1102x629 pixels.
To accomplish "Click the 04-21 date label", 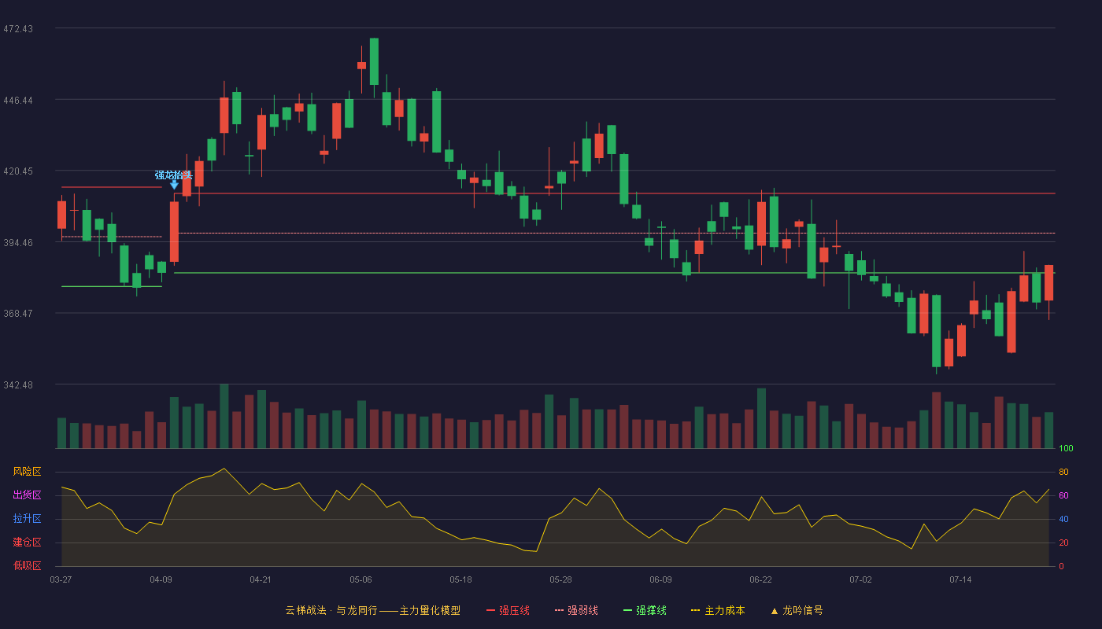I will [261, 579].
